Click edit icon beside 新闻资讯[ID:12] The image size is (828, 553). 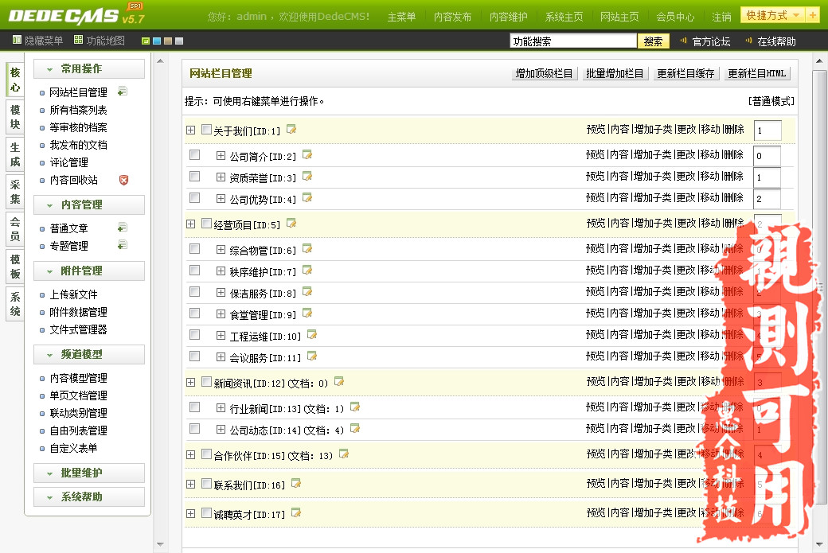[339, 381]
